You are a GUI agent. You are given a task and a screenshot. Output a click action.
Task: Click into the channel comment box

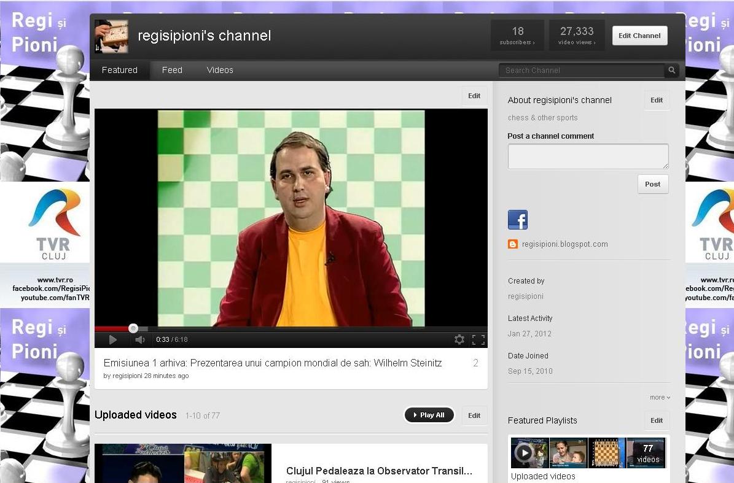click(x=588, y=156)
